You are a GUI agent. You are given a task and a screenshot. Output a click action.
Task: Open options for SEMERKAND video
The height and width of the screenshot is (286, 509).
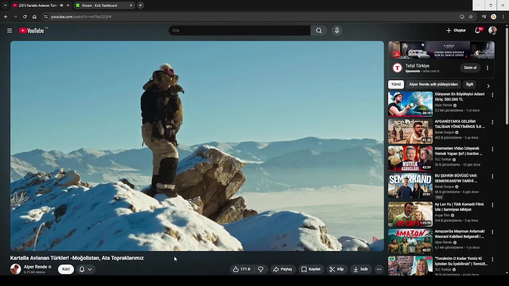click(x=492, y=176)
